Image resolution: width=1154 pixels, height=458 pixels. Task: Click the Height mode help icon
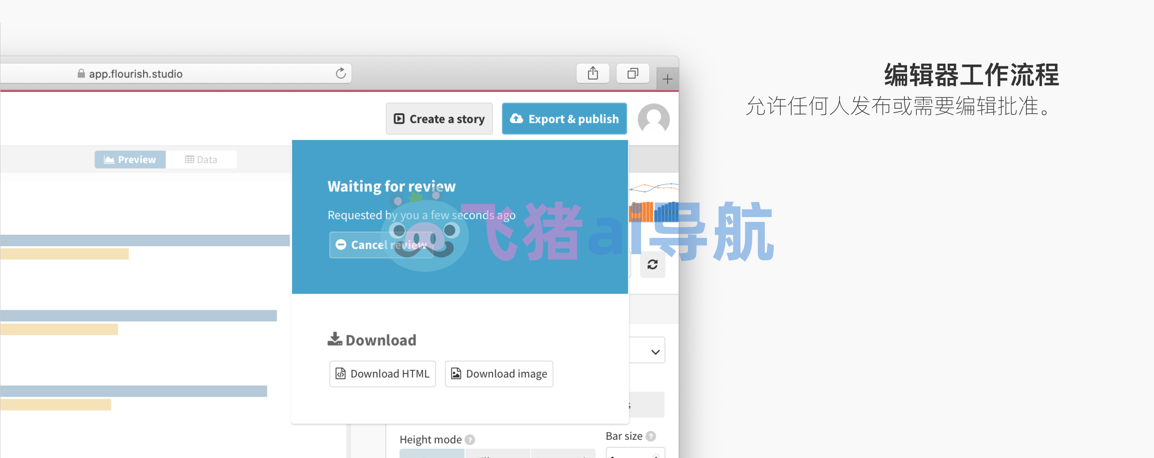pyautogui.click(x=470, y=439)
